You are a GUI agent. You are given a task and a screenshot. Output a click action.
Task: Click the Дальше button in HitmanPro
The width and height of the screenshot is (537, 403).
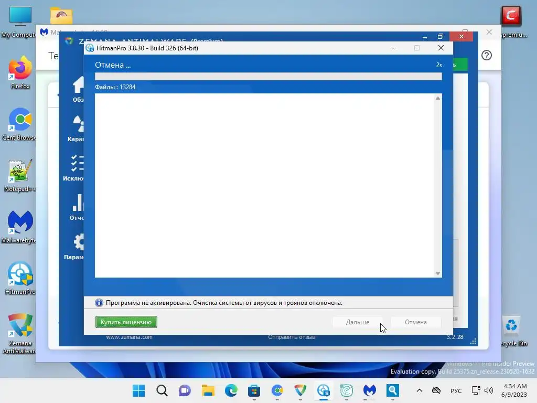point(357,322)
